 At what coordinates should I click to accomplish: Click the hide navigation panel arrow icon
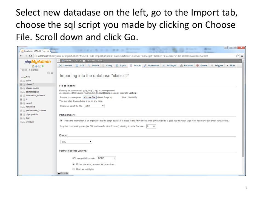[59, 61]
